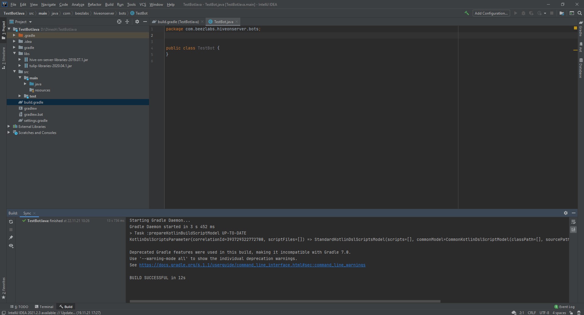Image resolution: width=584 pixels, height=315 pixels.
Task: Open the Gradle tool window on right sidebar
Action: 581,29
